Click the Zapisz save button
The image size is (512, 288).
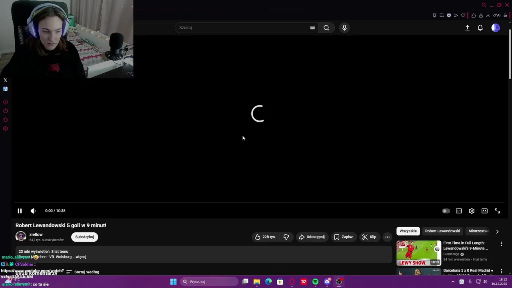click(344, 237)
